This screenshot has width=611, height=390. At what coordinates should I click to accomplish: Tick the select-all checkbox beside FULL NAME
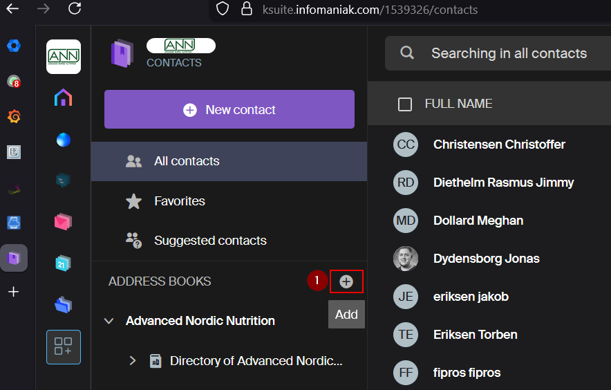coord(405,104)
